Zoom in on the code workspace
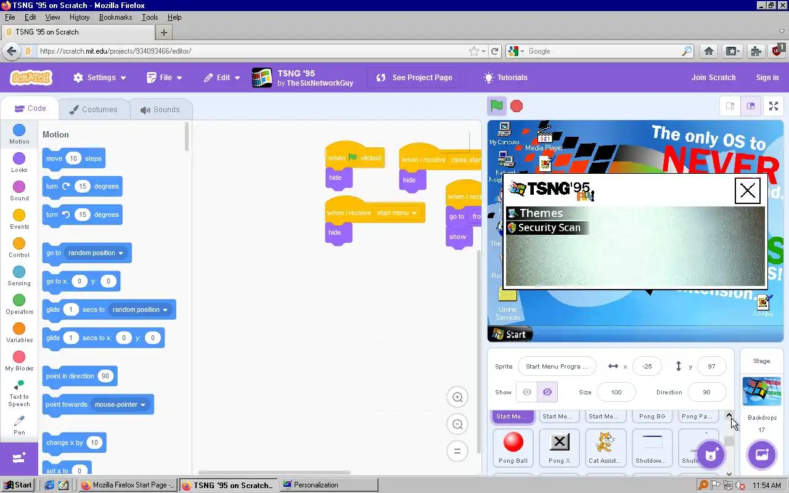 [457, 397]
